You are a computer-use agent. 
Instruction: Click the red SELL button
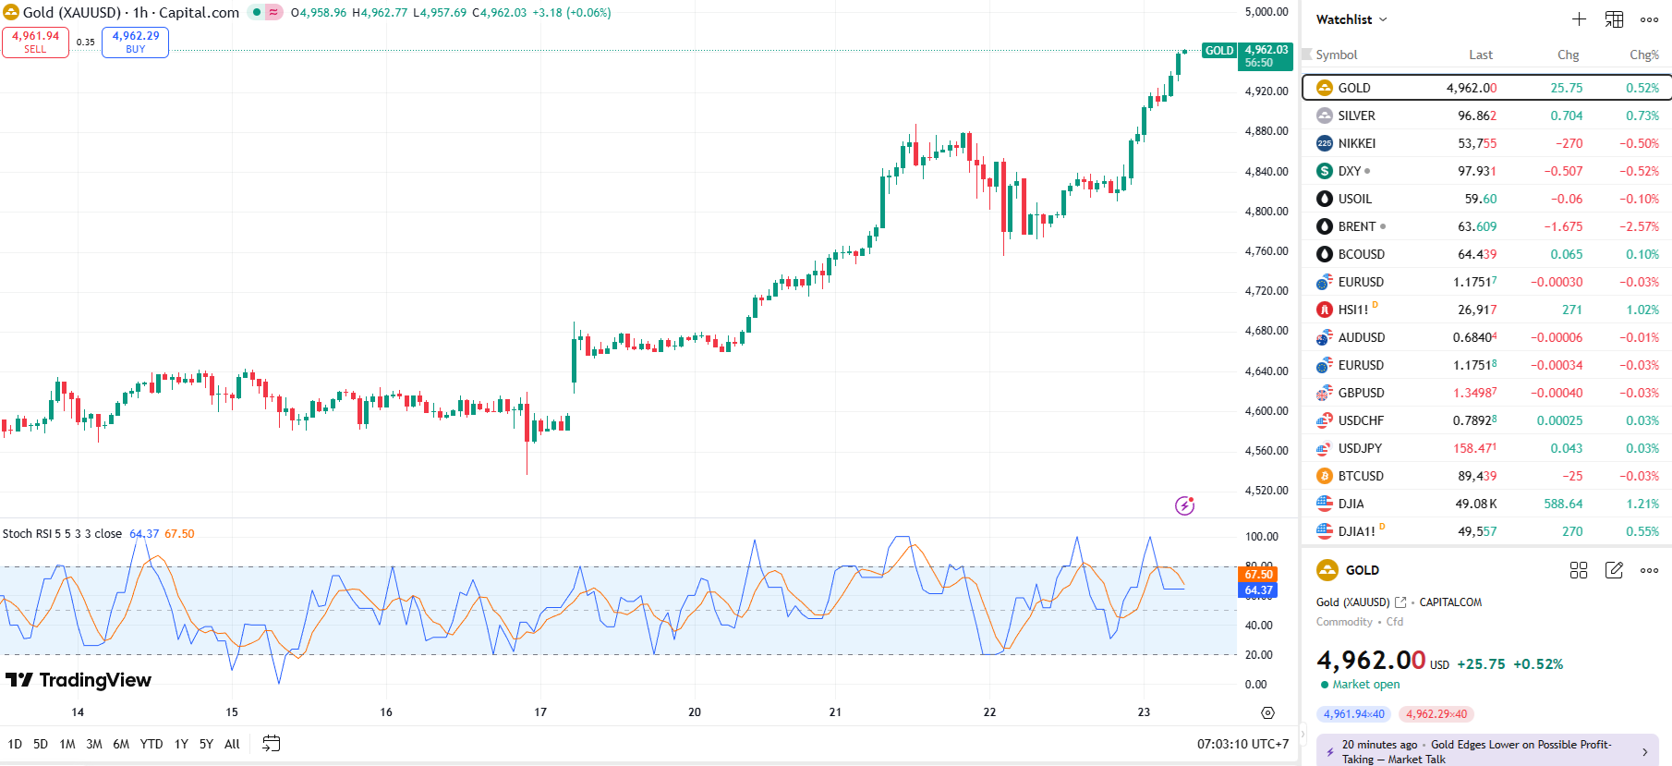35,43
